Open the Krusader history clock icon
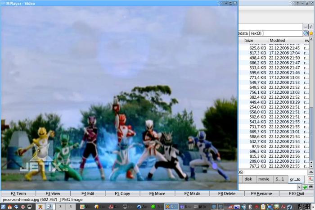The height and width of the screenshot is (210, 315). (306, 33)
